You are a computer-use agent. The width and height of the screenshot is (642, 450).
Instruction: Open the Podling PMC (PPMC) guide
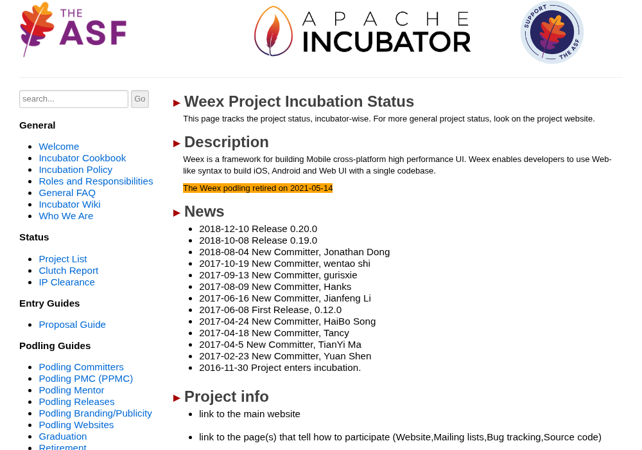click(x=86, y=379)
